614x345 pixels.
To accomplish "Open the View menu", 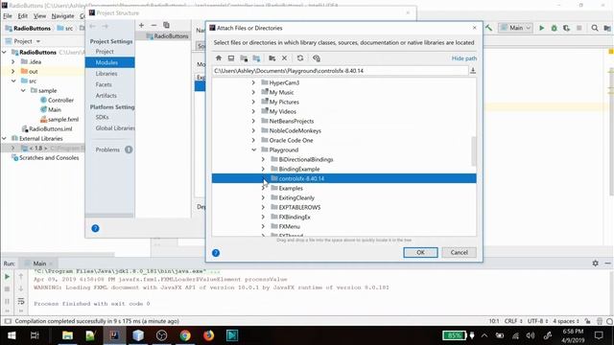I will click(39, 16).
